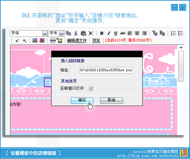Click the insert image icon
This screenshot has width=190, height=159.
60,40
